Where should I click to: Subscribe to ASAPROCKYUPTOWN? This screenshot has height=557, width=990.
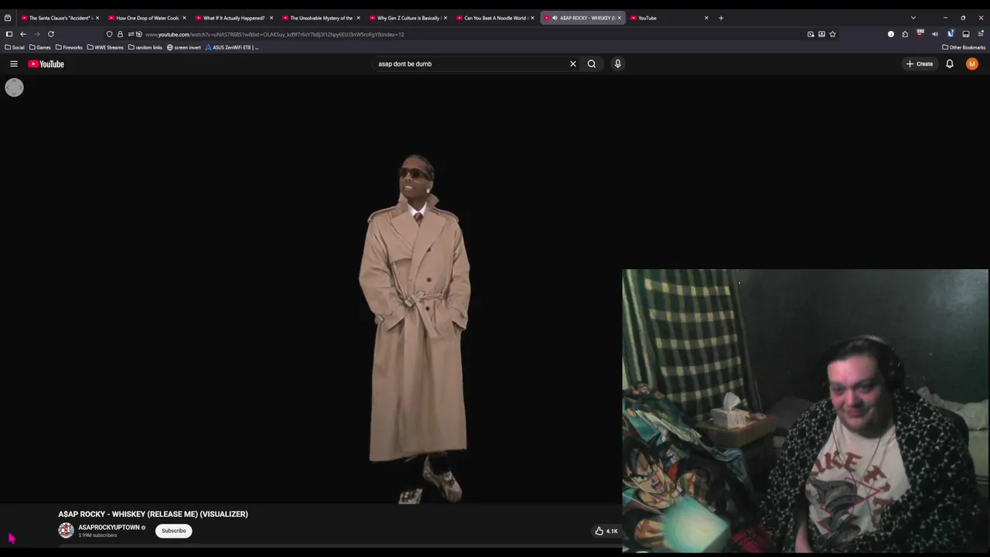174,531
